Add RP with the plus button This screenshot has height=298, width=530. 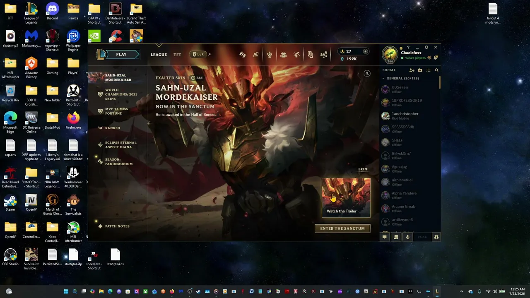pyautogui.click(x=365, y=51)
